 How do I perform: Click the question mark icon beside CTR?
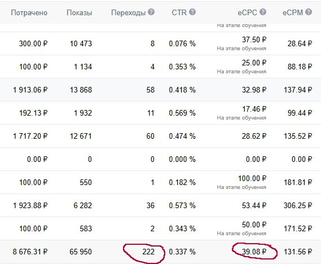192,12
